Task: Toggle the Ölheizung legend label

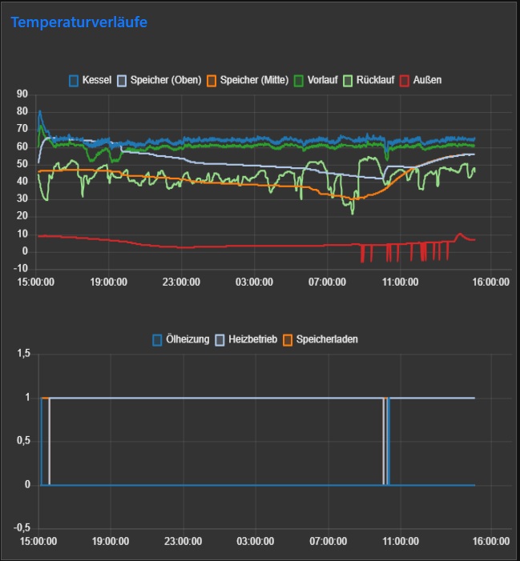Action: 187,339
